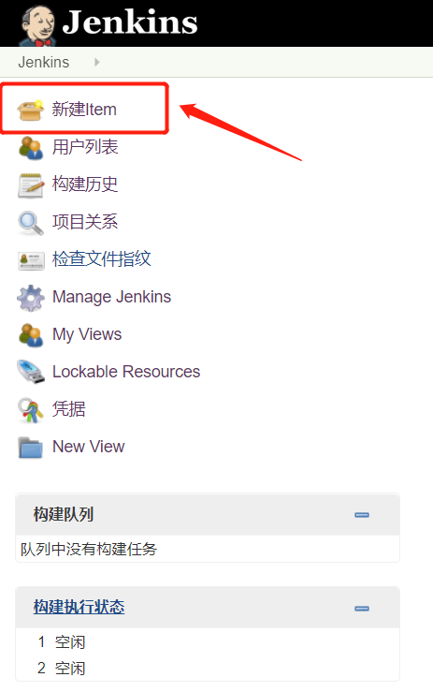
Task: Click the 检查文件指纹 ID card icon
Action: (x=31, y=260)
